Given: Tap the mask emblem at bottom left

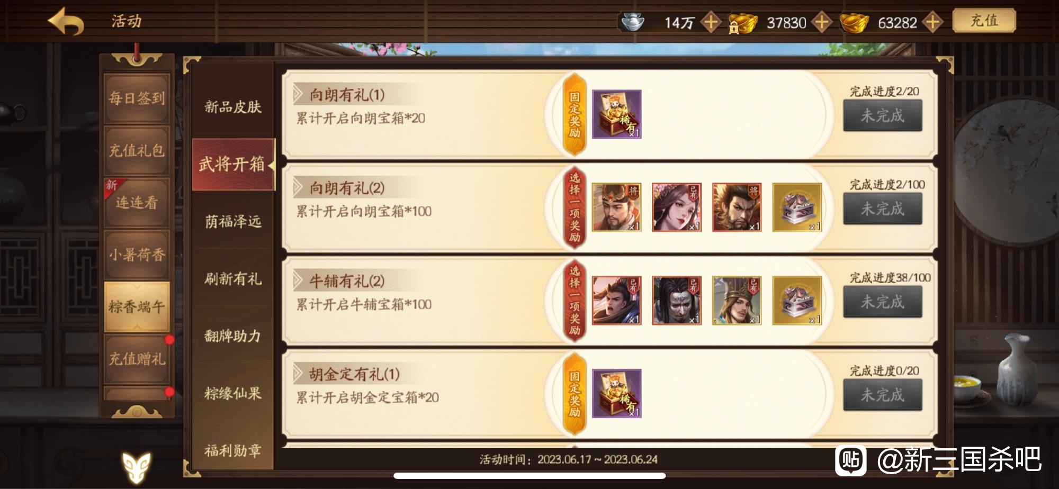Looking at the screenshot, I should (137, 467).
